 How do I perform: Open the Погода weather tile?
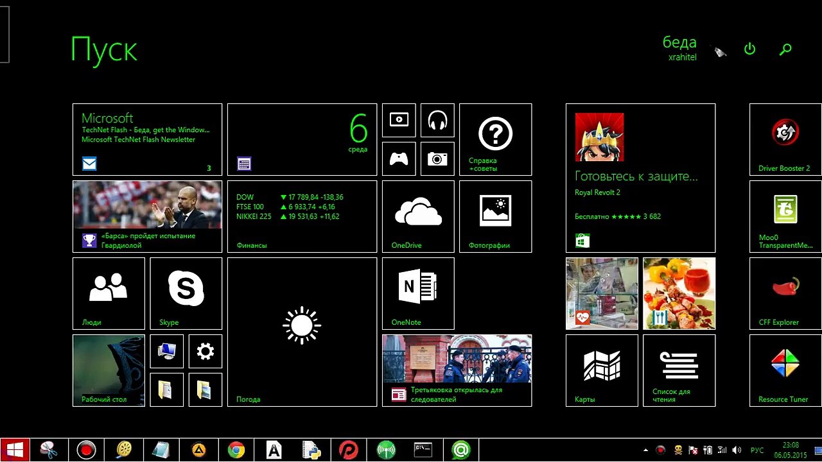coord(302,332)
